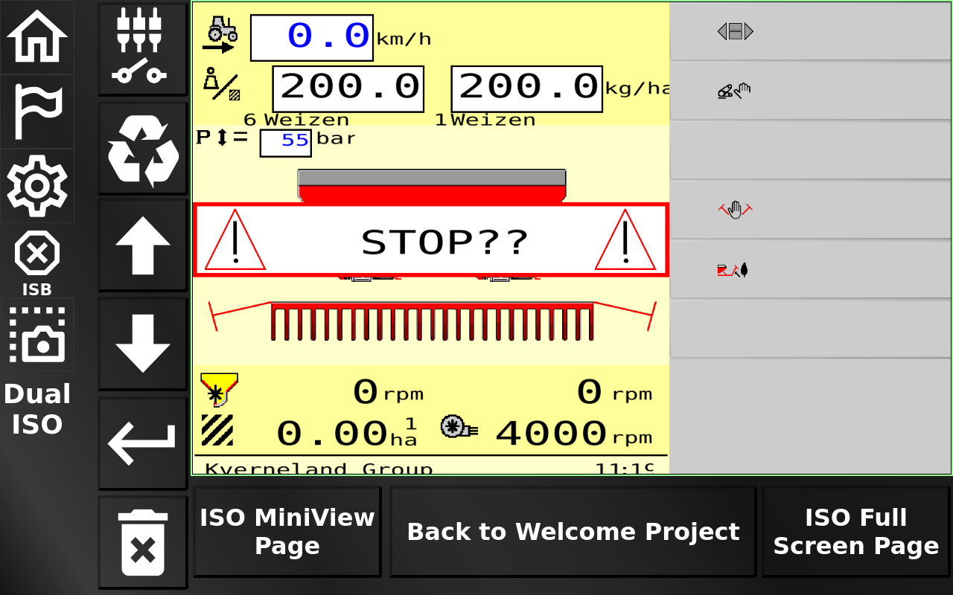The height and width of the screenshot is (595, 953).
Task: Edit the 55 bar pressure field
Action: [x=285, y=142]
